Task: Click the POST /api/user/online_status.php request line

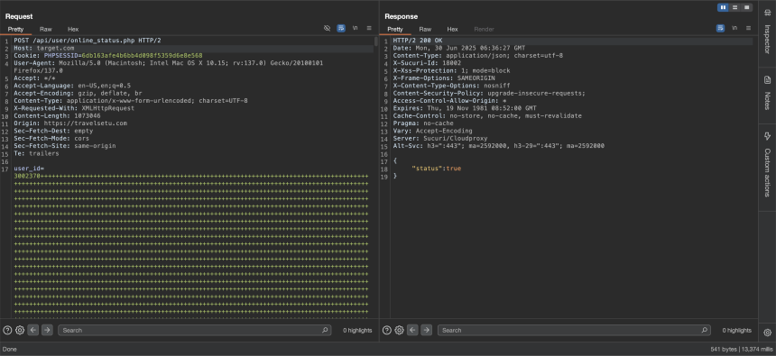Action: (x=88, y=41)
